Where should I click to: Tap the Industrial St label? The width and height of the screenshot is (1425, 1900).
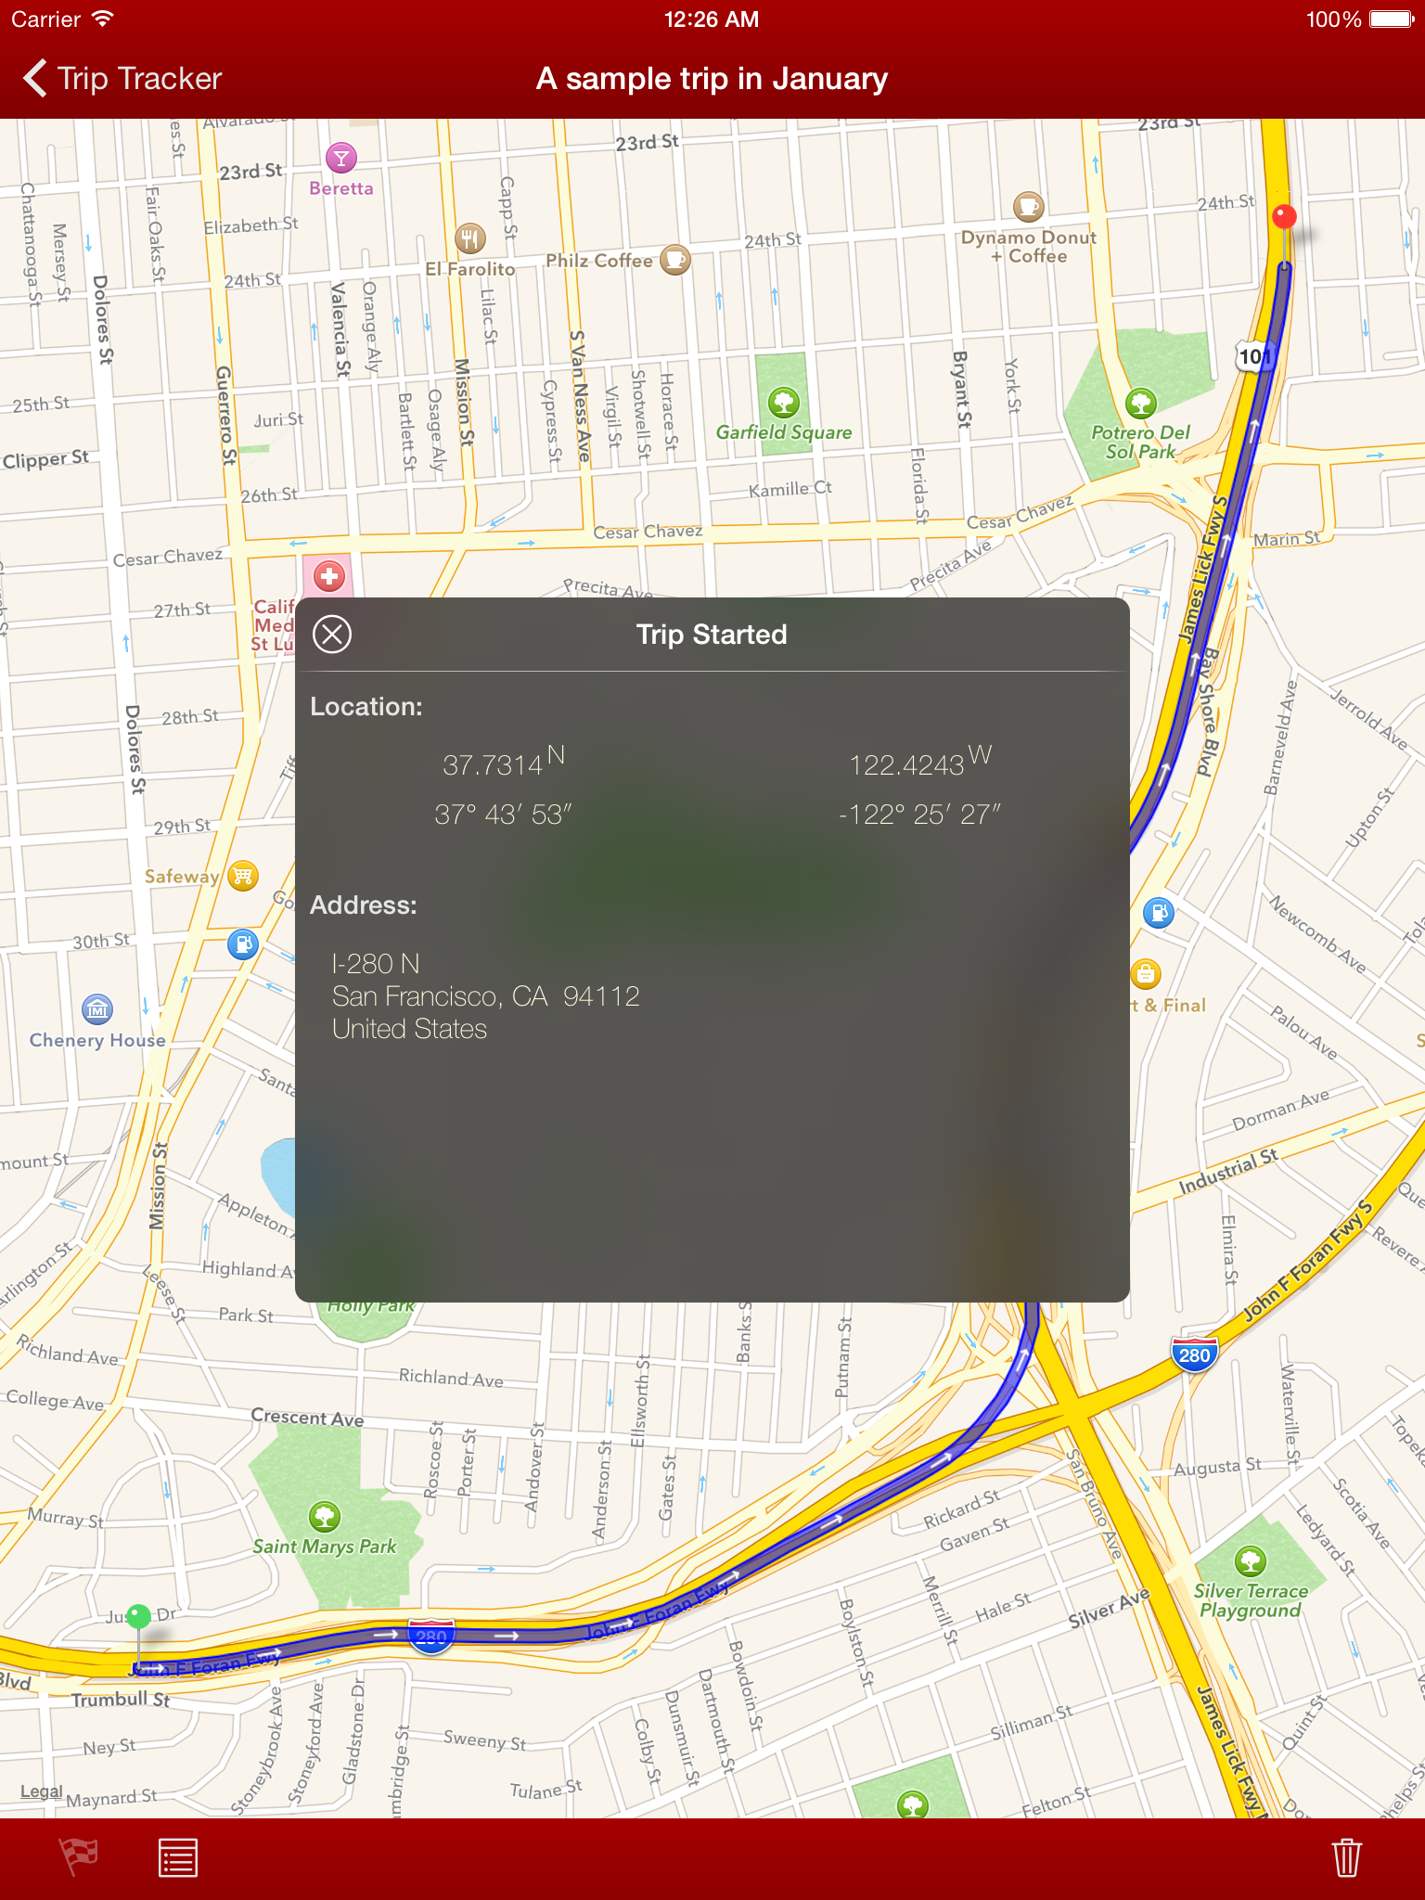(x=1227, y=1171)
